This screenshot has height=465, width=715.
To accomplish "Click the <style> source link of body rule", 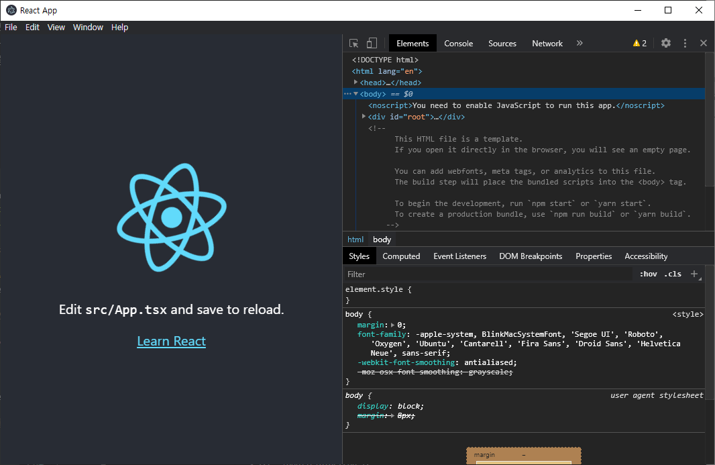I will [687, 314].
